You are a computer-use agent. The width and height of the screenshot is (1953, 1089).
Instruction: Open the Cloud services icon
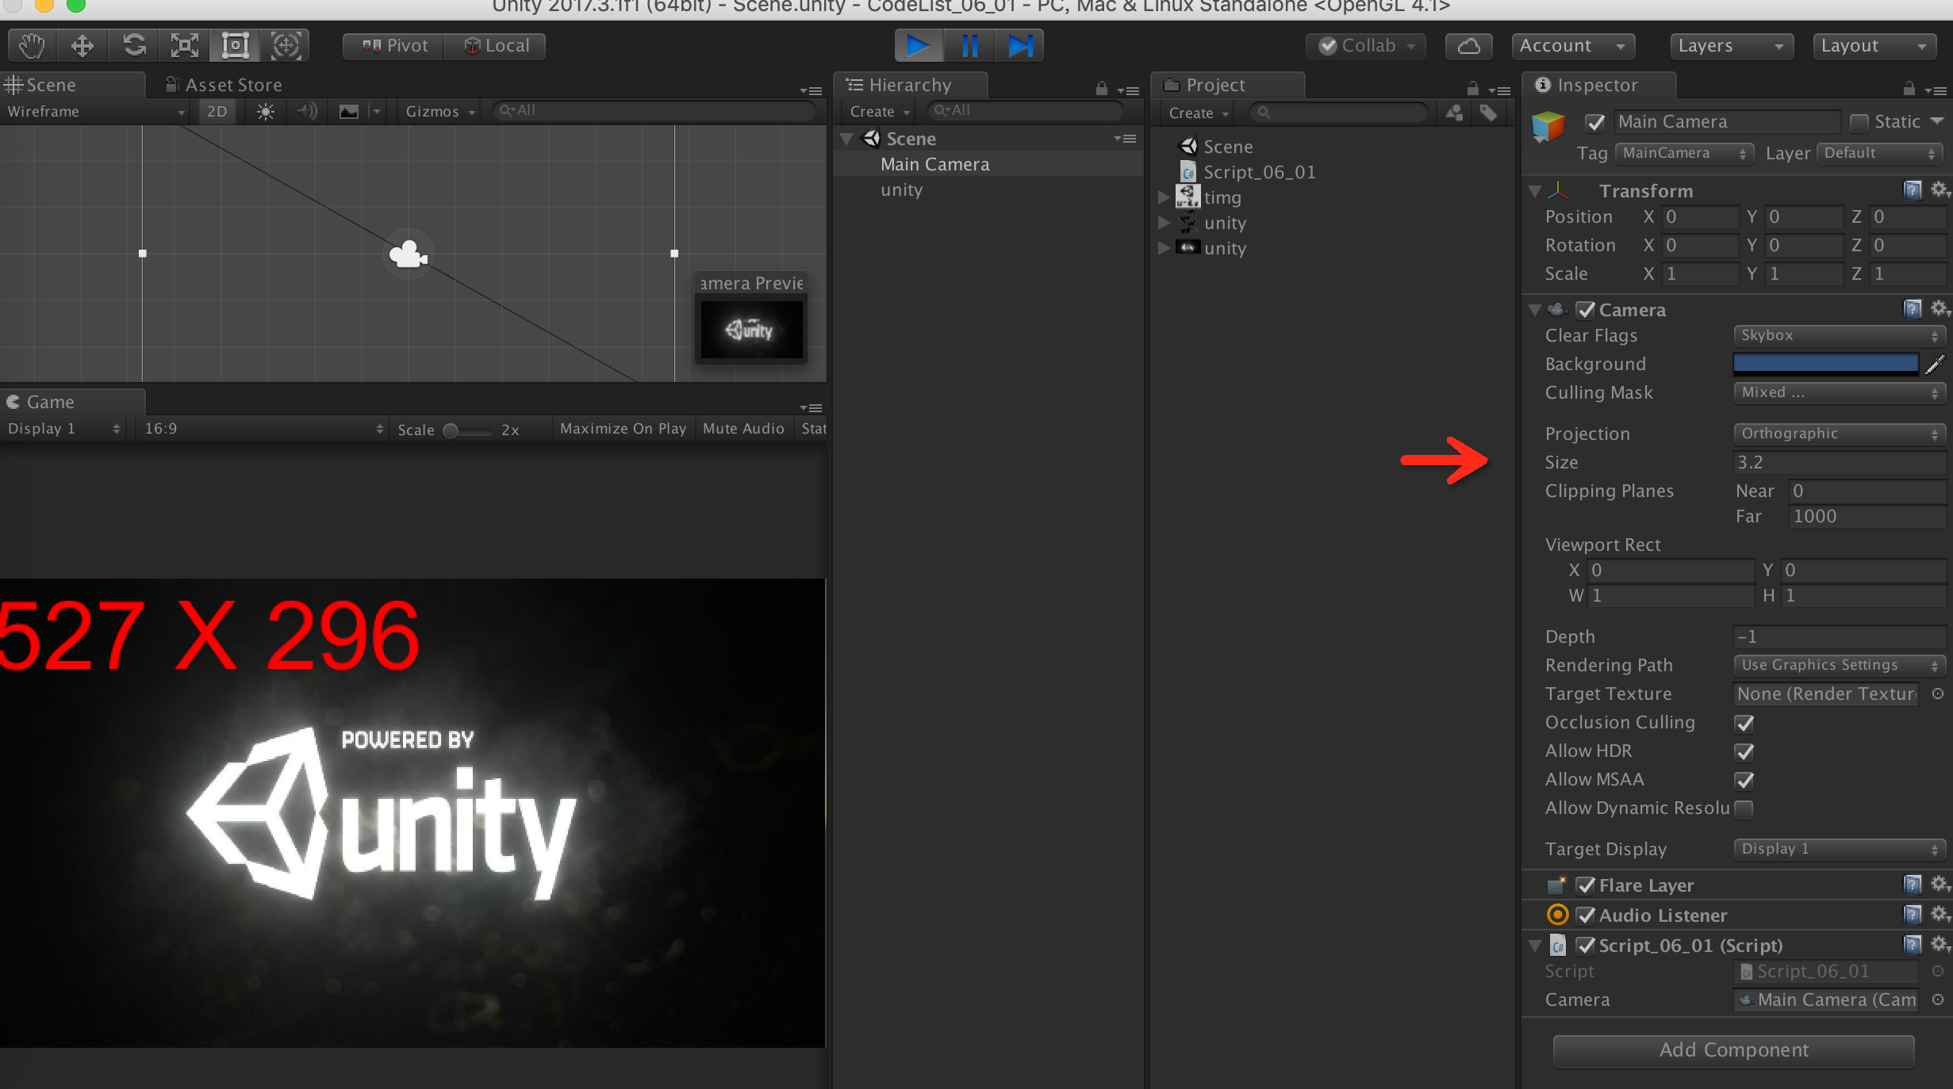(x=1468, y=46)
